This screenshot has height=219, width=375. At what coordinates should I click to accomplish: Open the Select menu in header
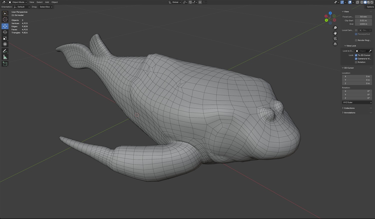click(39, 2)
